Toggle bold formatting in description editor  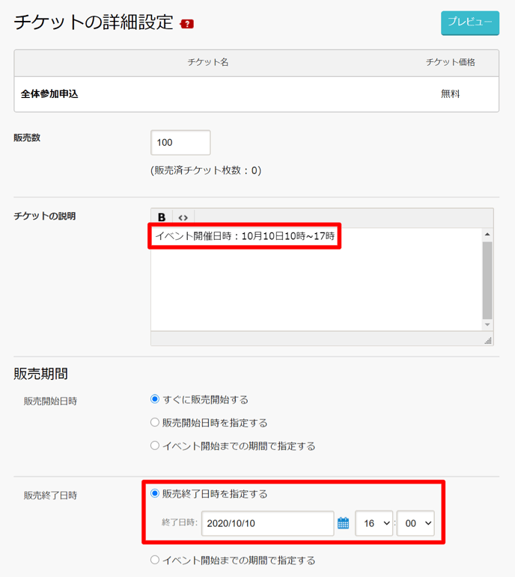(162, 217)
